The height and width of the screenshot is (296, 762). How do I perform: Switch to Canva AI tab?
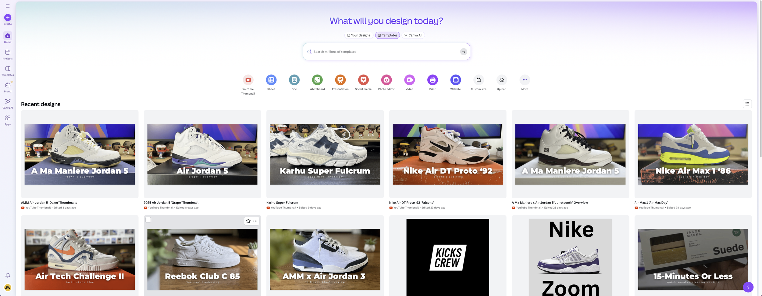point(413,35)
